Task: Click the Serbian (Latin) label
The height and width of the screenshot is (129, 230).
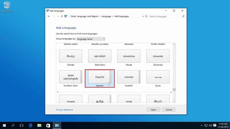Action: click(x=71, y=44)
